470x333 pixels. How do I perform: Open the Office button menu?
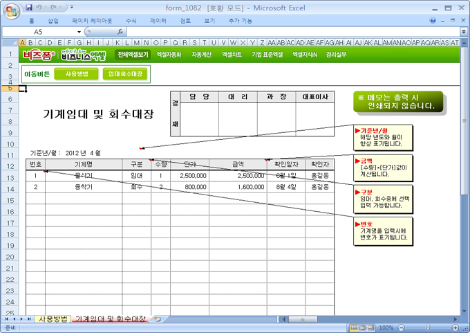click(x=11, y=11)
